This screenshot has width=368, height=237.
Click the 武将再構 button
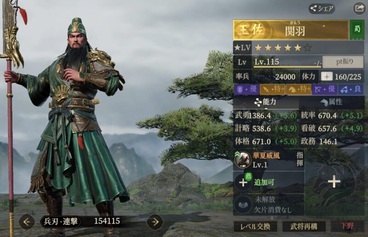point(304,226)
